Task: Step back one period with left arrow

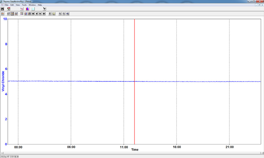Action: click(37, 14)
